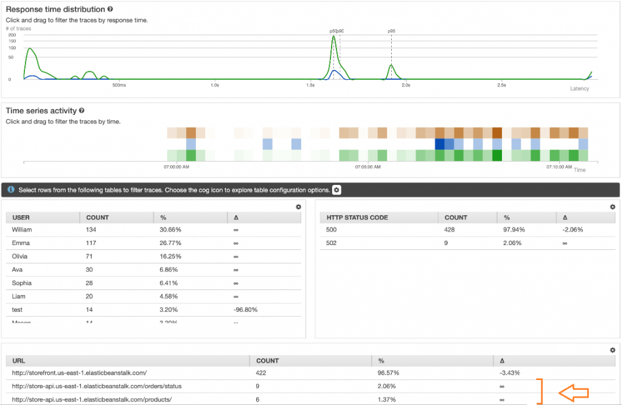The width and height of the screenshot is (623, 405).
Task: Click the p95 percentile marker line
Action: coord(393,55)
